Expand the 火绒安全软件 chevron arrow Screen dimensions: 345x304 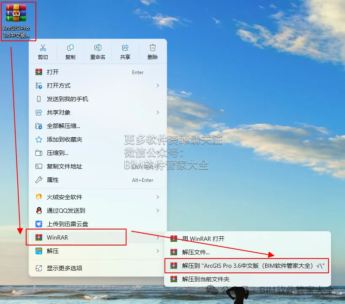158,197
